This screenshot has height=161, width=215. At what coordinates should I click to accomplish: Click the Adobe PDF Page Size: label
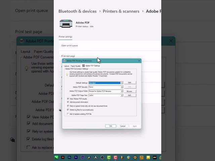tap(80, 95)
